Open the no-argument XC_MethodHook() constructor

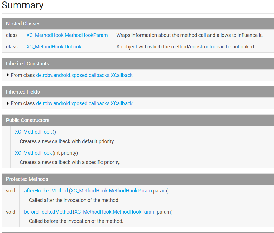click(x=33, y=132)
